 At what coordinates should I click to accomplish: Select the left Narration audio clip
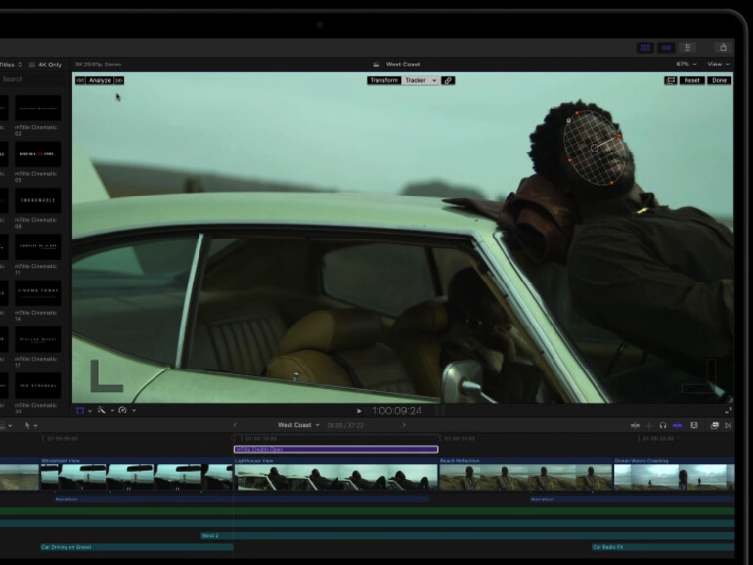242,500
